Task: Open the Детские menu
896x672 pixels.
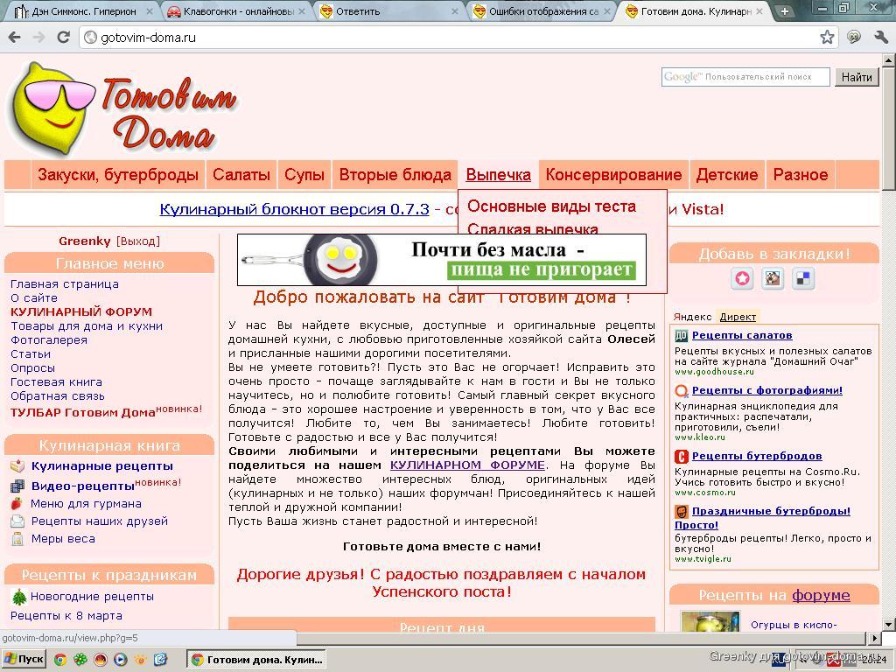Action: [x=727, y=175]
